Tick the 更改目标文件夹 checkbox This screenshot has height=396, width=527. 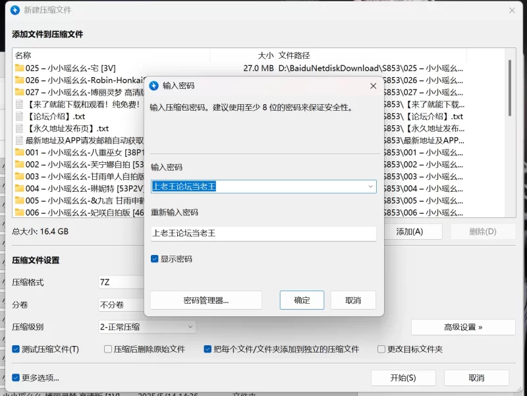(381, 349)
